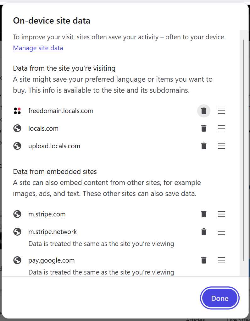Delete saved data for locals.com
Image resolution: width=250 pixels, height=321 pixels.
click(x=204, y=128)
